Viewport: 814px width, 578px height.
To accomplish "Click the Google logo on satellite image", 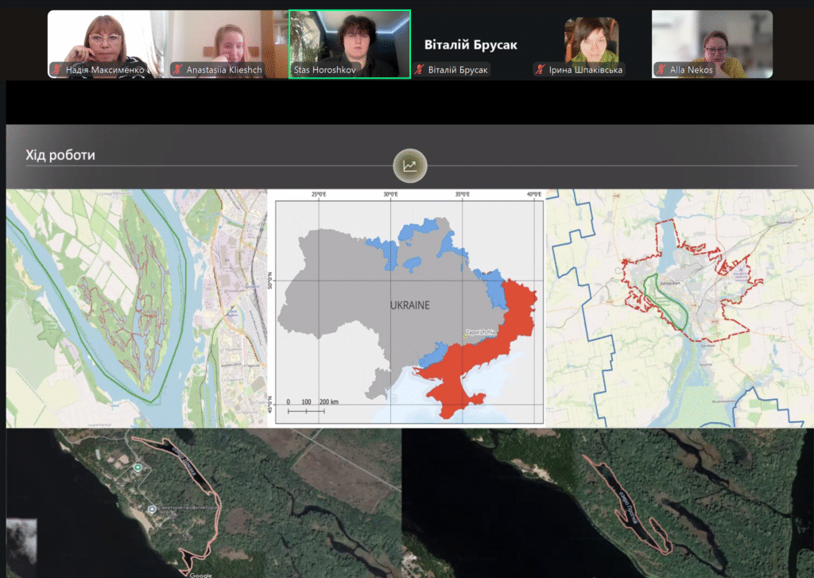I will tap(202, 574).
